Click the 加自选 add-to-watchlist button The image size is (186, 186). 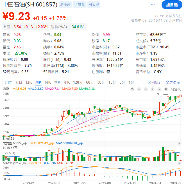coord(172,5)
